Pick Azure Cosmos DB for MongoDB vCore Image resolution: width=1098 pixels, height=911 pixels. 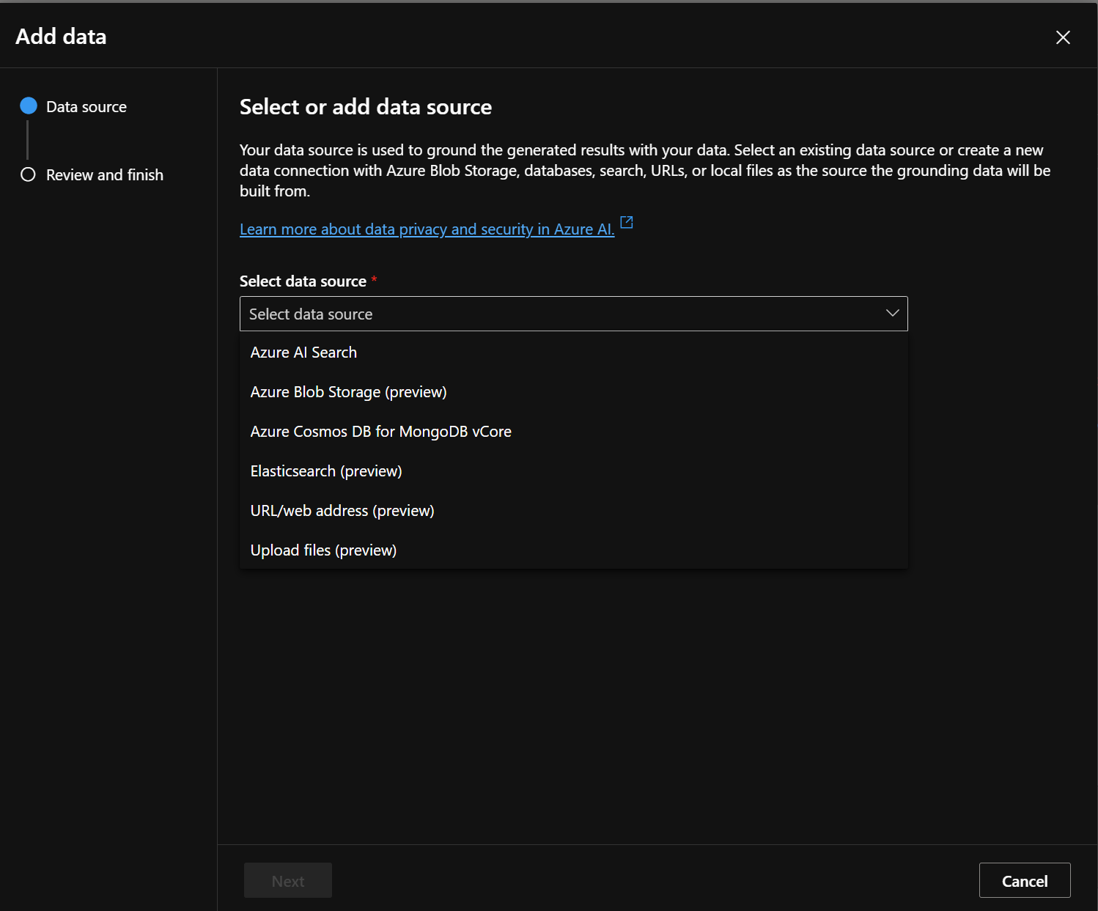[573, 432]
